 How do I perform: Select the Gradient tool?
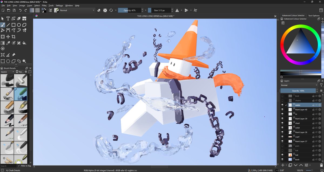(3, 43)
